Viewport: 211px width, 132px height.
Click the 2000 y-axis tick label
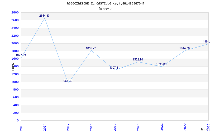coord(15,43)
